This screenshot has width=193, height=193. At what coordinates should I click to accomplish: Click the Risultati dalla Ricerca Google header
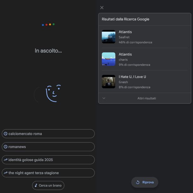click(125, 19)
